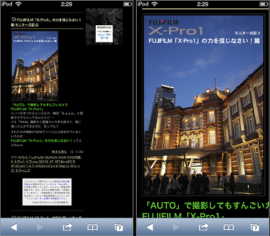Click the green 'FUJIFILM「X-Pro1」の力を信じなさい！' line in left body text
Viewport: 270px width, 236px height.
42,140
